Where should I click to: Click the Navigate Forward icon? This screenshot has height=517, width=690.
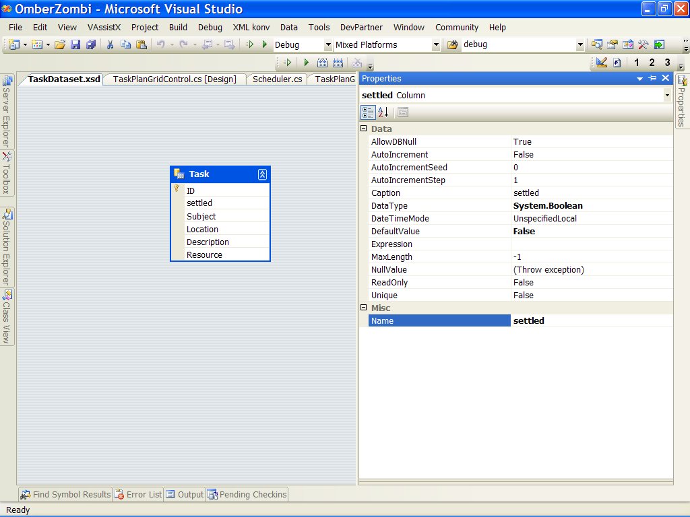[x=229, y=44]
